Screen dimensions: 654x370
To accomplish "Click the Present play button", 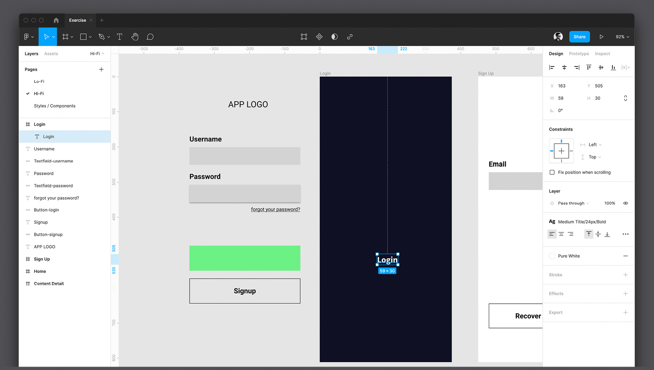I will (601, 36).
